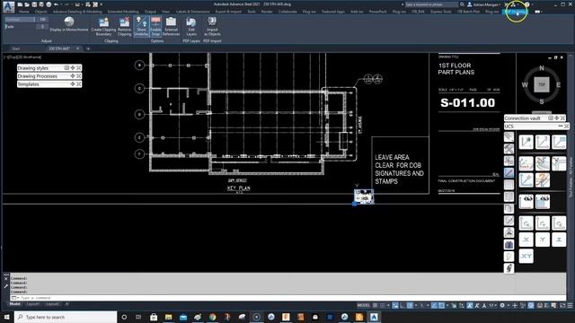
Task: Click MODEL space button in status bar
Action: click(363, 305)
